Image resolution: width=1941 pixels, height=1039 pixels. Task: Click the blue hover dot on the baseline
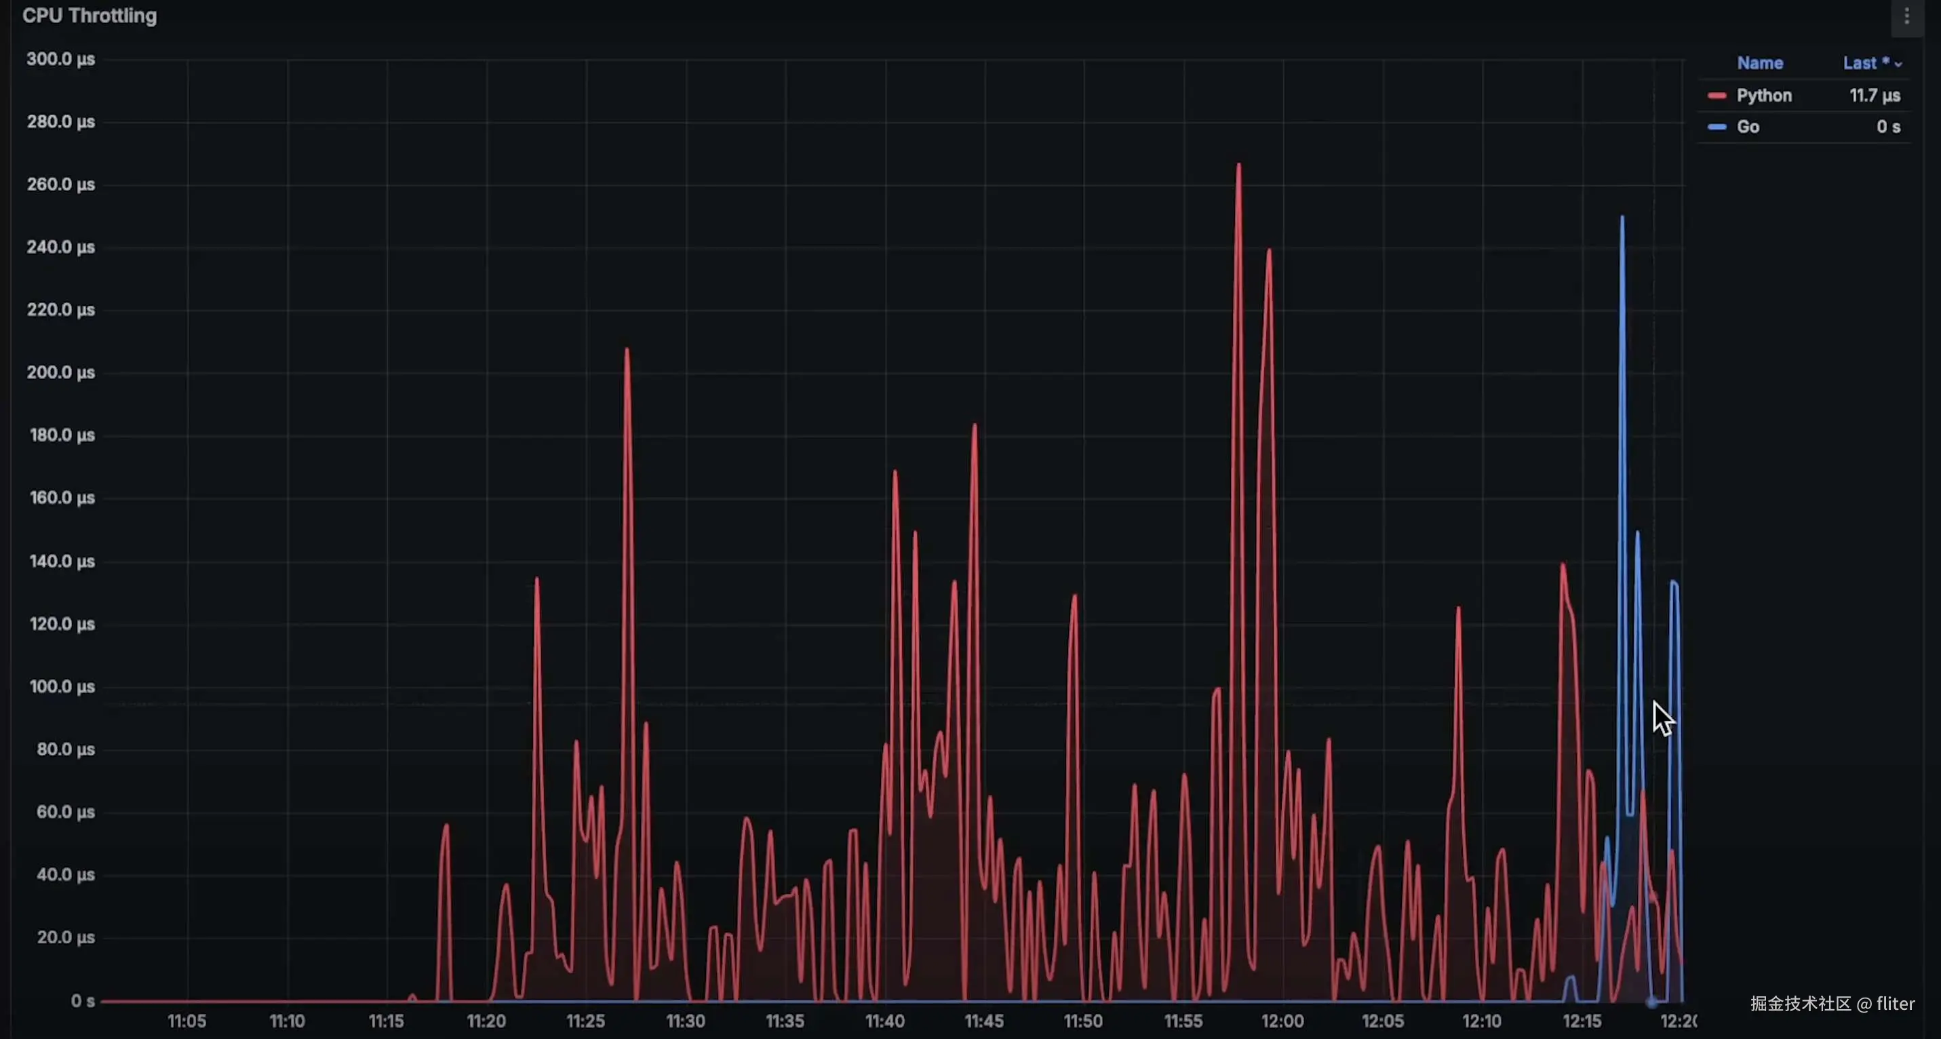tap(1651, 1002)
